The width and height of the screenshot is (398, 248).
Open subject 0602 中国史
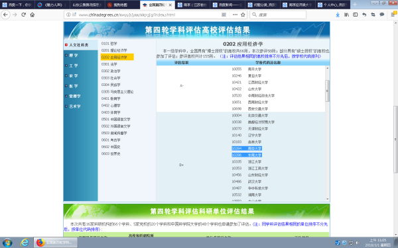coord(111,147)
